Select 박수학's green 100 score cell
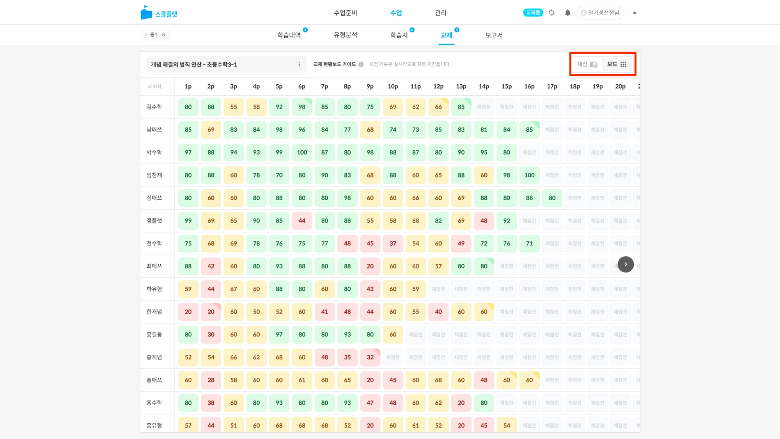Viewport: 780px width, 439px height. click(302, 153)
